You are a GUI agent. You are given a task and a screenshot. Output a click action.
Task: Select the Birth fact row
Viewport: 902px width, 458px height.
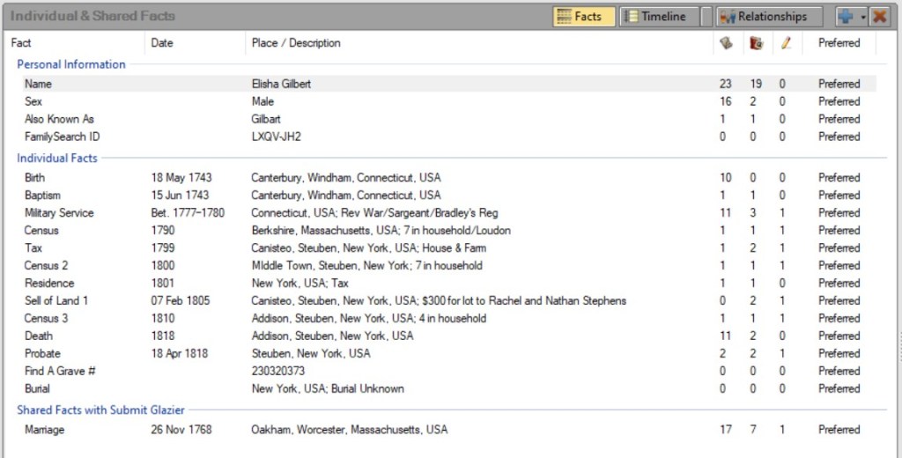pos(35,177)
